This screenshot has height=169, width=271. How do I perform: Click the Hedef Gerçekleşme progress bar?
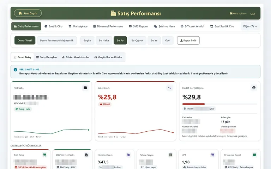[220, 104]
